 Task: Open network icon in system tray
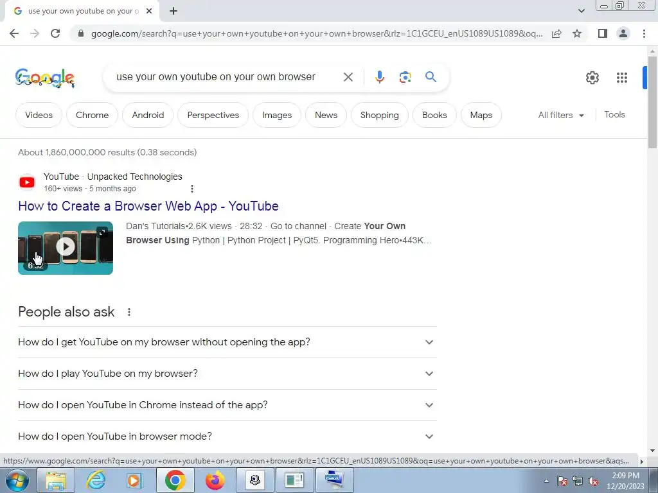578,481
